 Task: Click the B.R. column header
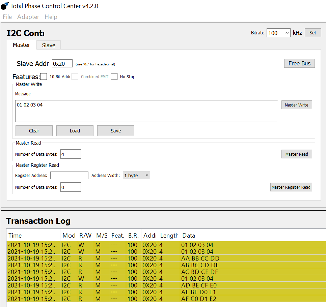(134, 235)
